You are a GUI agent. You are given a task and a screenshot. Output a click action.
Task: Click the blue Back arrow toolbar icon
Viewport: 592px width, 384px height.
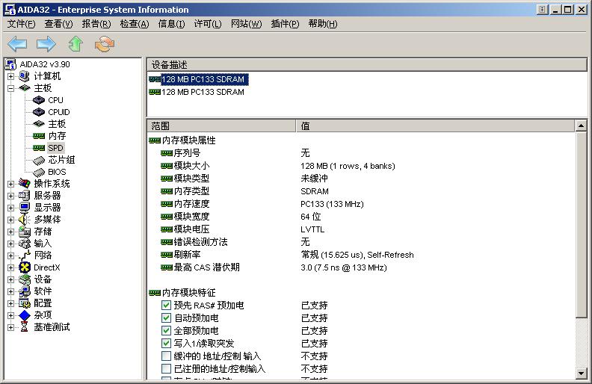pyautogui.click(x=17, y=44)
